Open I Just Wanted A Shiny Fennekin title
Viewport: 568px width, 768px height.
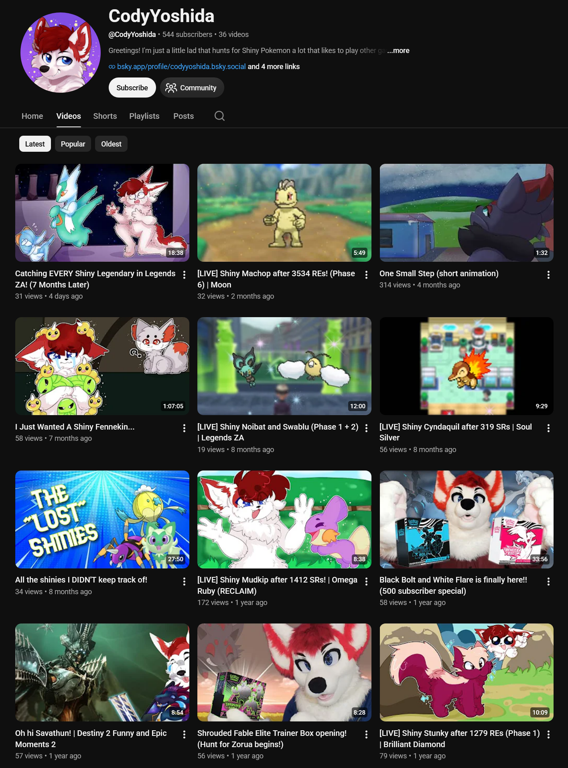[x=75, y=427]
